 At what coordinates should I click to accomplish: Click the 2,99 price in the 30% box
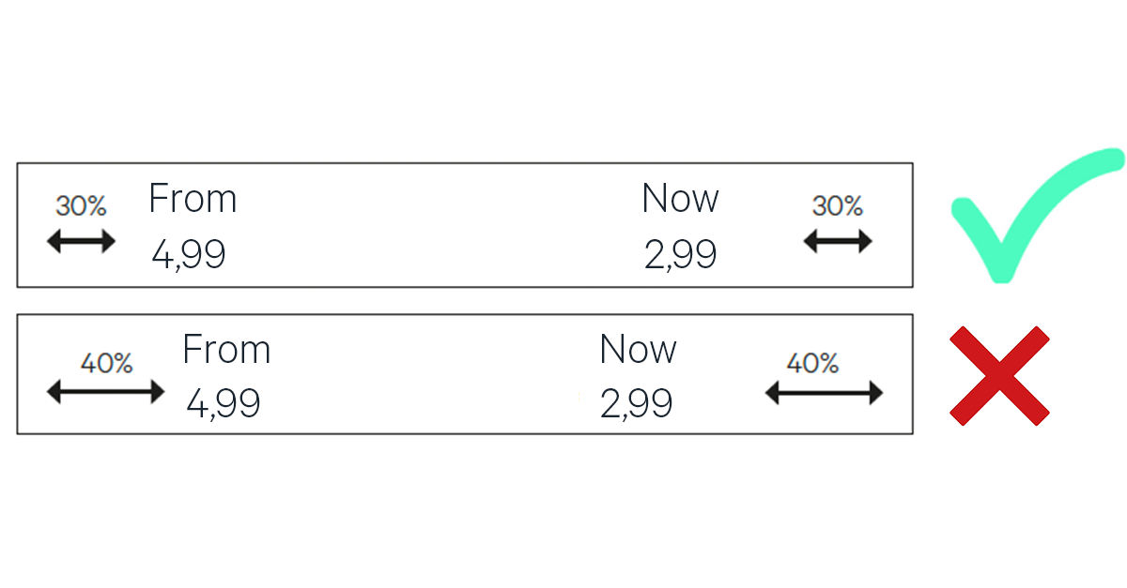click(680, 255)
